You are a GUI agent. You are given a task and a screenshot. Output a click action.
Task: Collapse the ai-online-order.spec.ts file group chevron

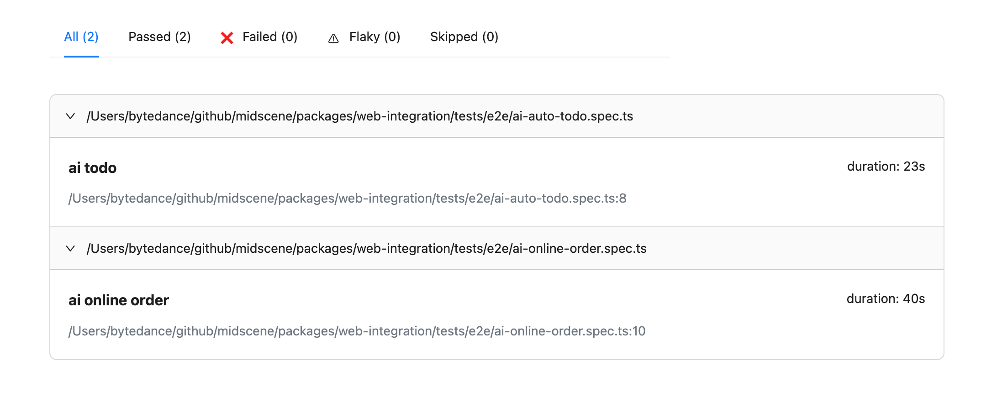pyautogui.click(x=70, y=249)
